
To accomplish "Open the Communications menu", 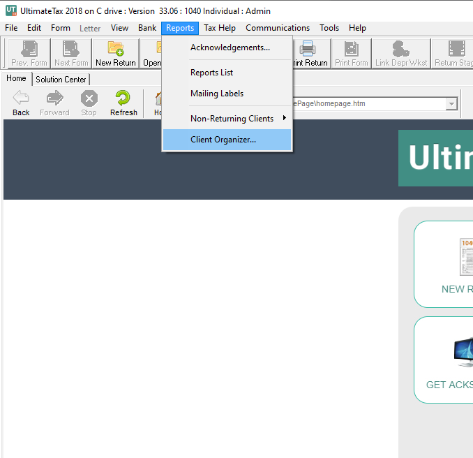I will pos(278,28).
